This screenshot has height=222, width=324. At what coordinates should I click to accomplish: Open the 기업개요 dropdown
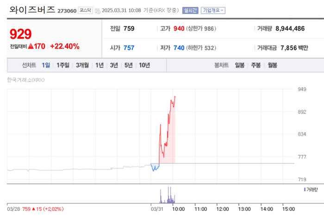coord(213,10)
